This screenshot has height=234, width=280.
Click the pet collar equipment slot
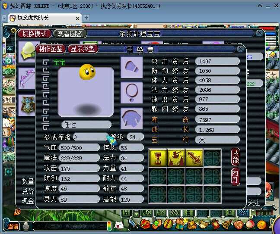click(x=132, y=67)
